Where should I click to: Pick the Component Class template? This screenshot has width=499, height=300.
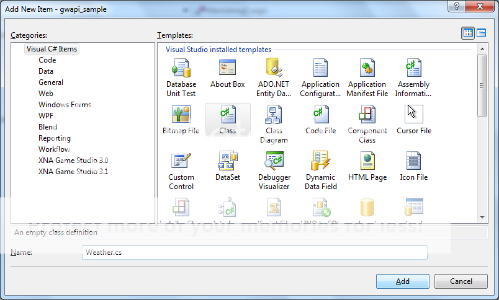click(367, 124)
